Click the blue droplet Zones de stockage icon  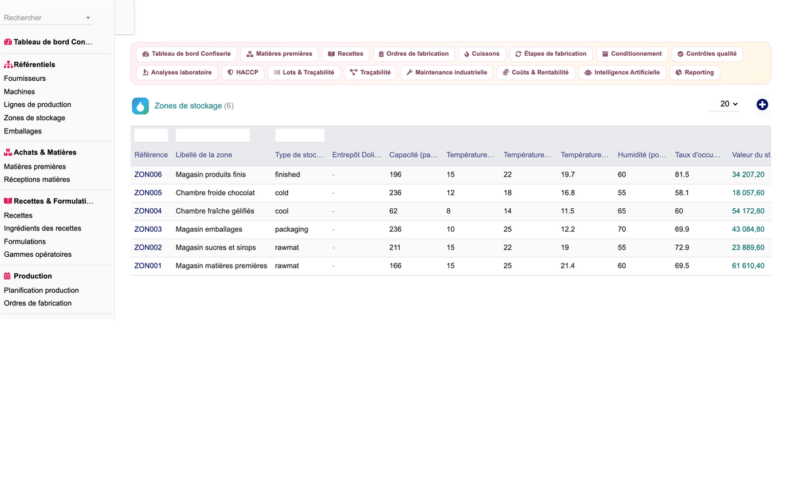141,106
